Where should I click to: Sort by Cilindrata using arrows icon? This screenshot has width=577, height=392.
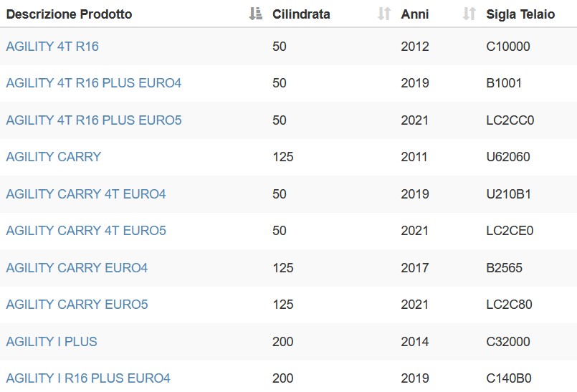(384, 14)
